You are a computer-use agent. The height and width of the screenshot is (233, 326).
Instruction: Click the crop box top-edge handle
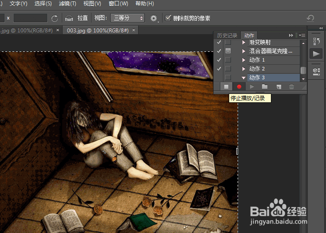tap(105, 52)
